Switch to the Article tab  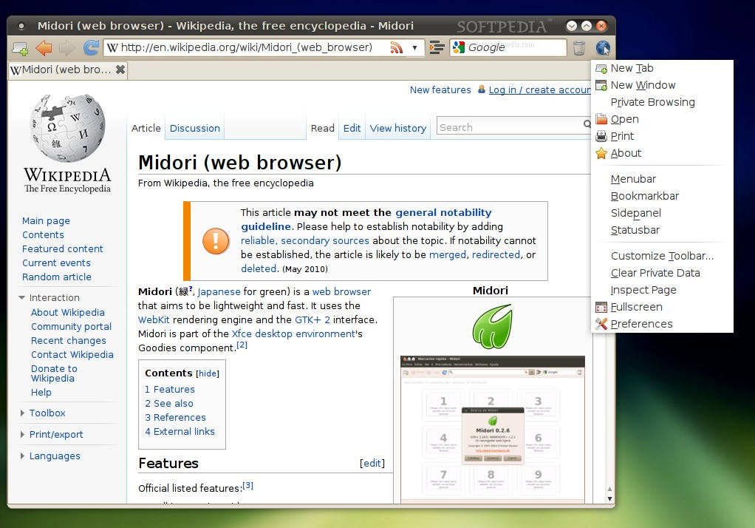pyautogui.click(x=146, y=128)
